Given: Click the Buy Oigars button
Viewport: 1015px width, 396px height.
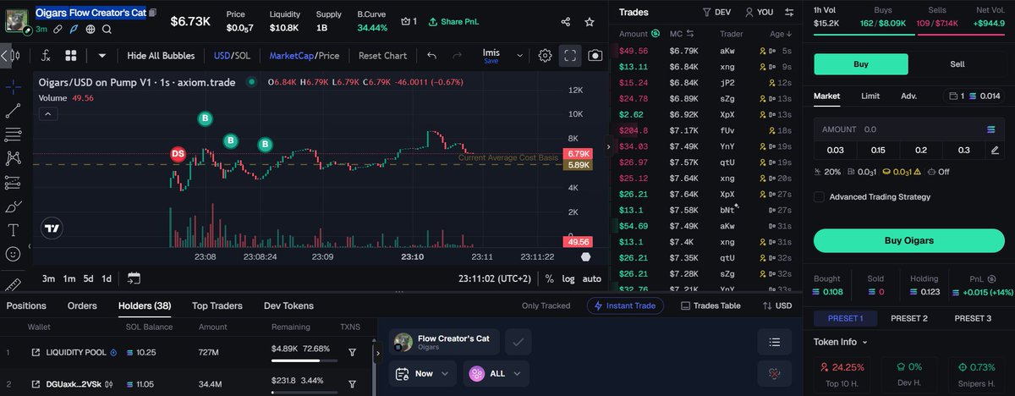Looking at the screenshot, I should (x=909, y=240).
